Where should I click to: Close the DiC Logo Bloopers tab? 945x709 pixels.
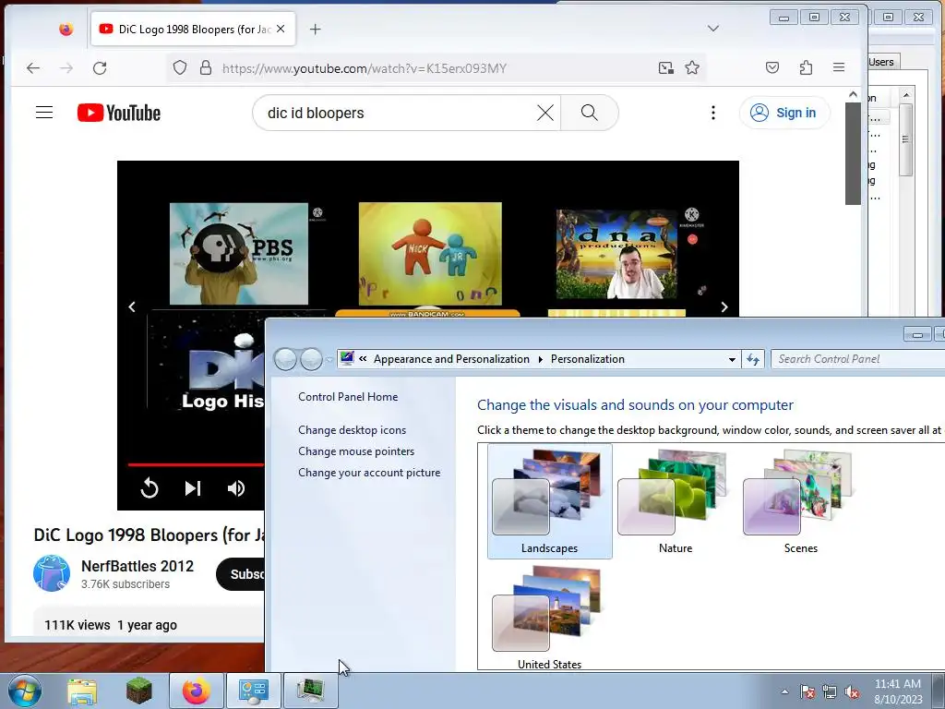(x=281, y=29)
